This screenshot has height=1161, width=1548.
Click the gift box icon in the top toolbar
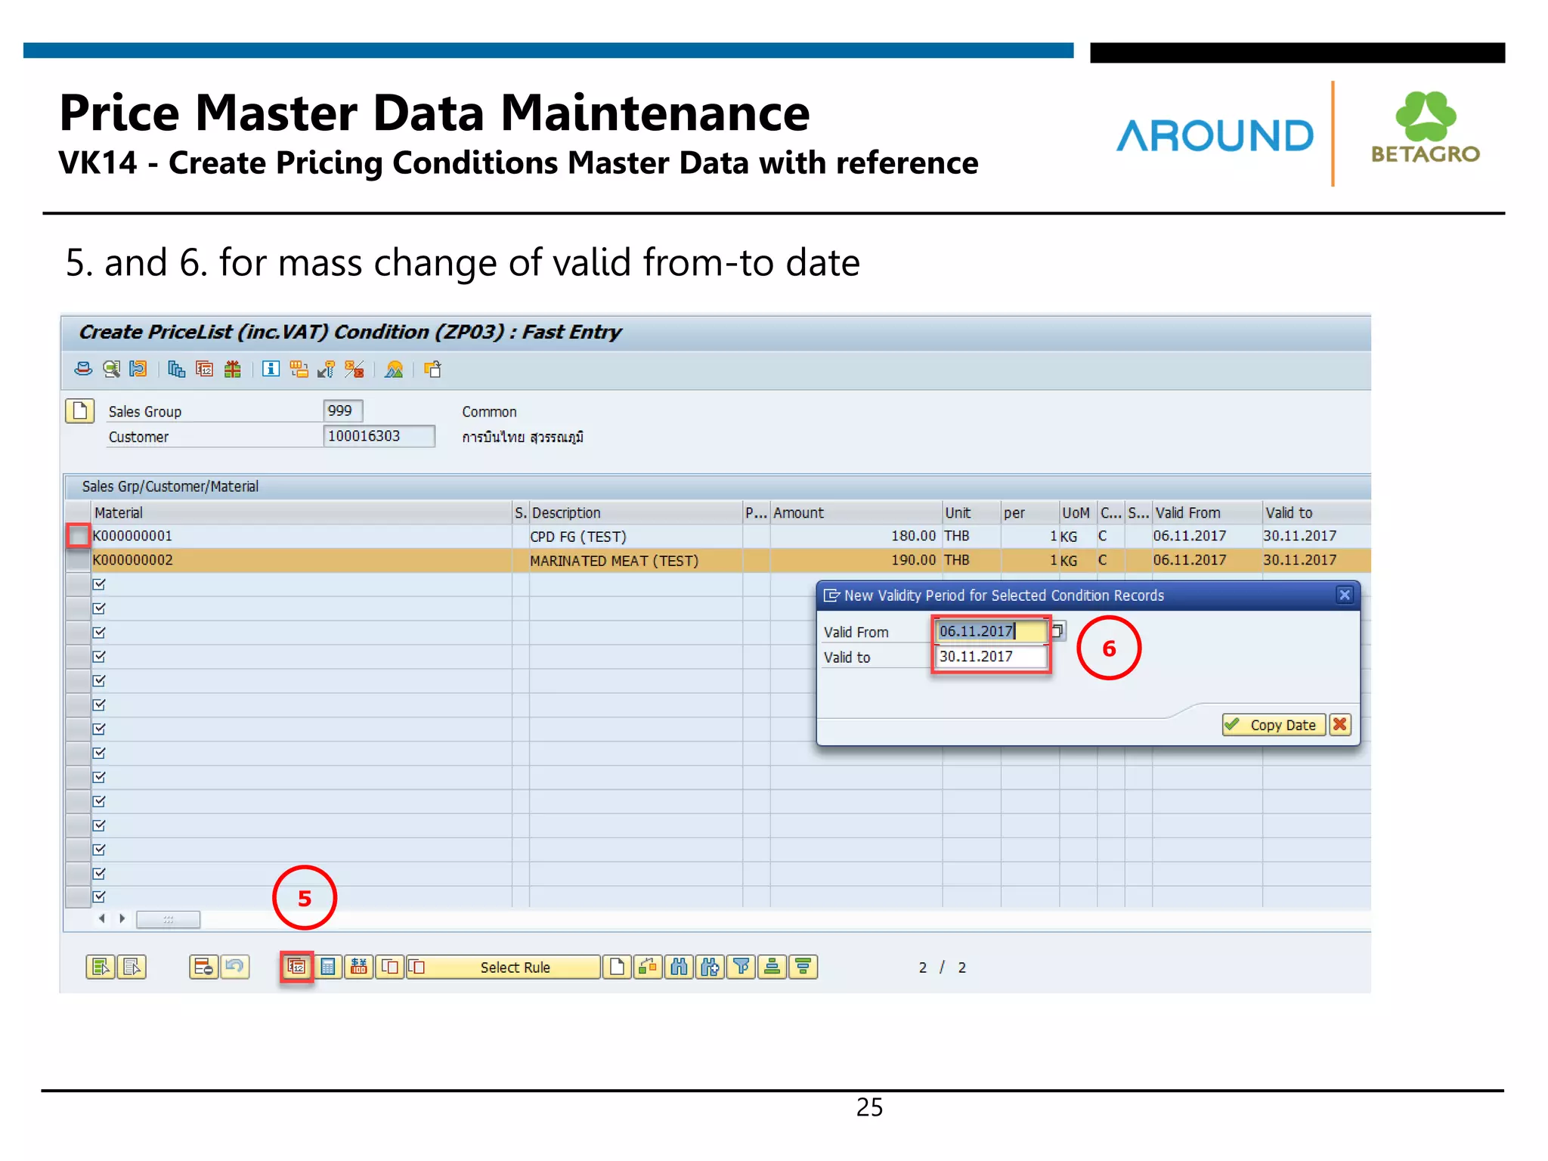[x=233, y=369]
